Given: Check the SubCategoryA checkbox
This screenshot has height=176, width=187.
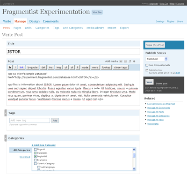Looking at the screenshot, I should [x=39, y=167].
